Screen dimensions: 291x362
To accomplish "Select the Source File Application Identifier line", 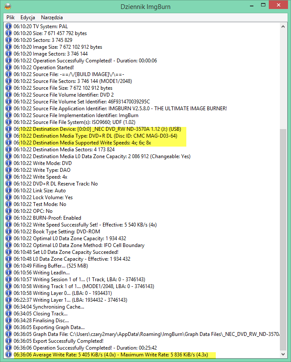I will 120,109.
